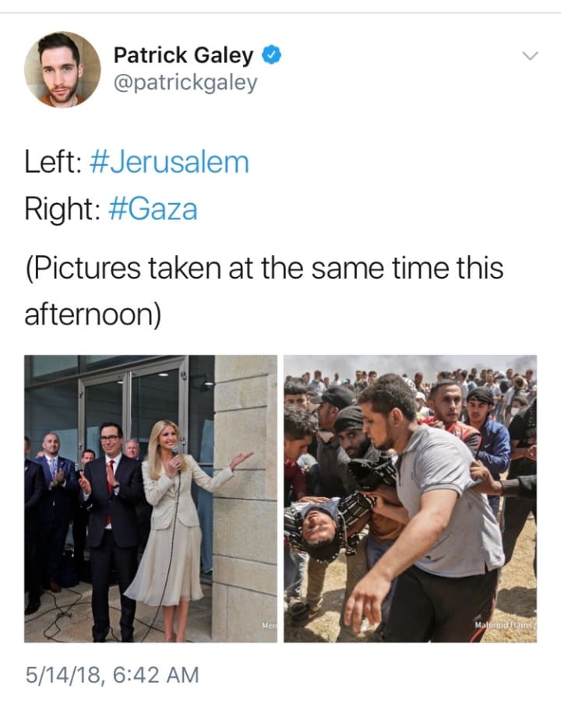Click the blue verified checkmark badge

pyautogui.click(x=271, y=54)
